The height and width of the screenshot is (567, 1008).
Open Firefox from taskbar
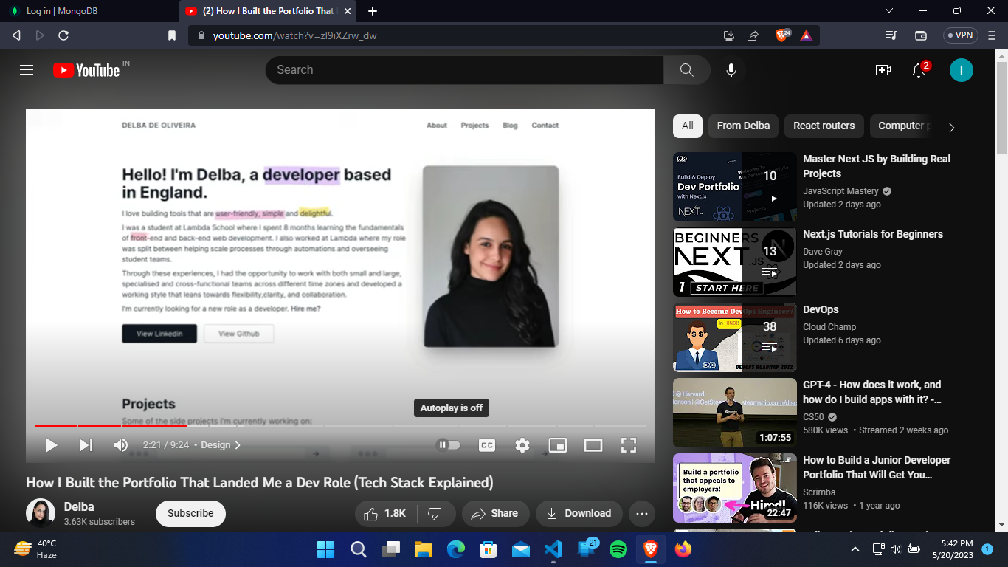(x=683, y=549)
